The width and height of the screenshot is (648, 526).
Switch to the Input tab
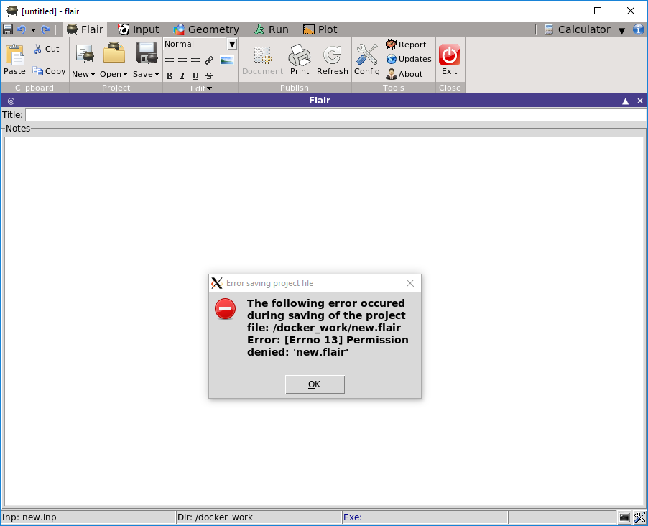(x=138, y=29)
